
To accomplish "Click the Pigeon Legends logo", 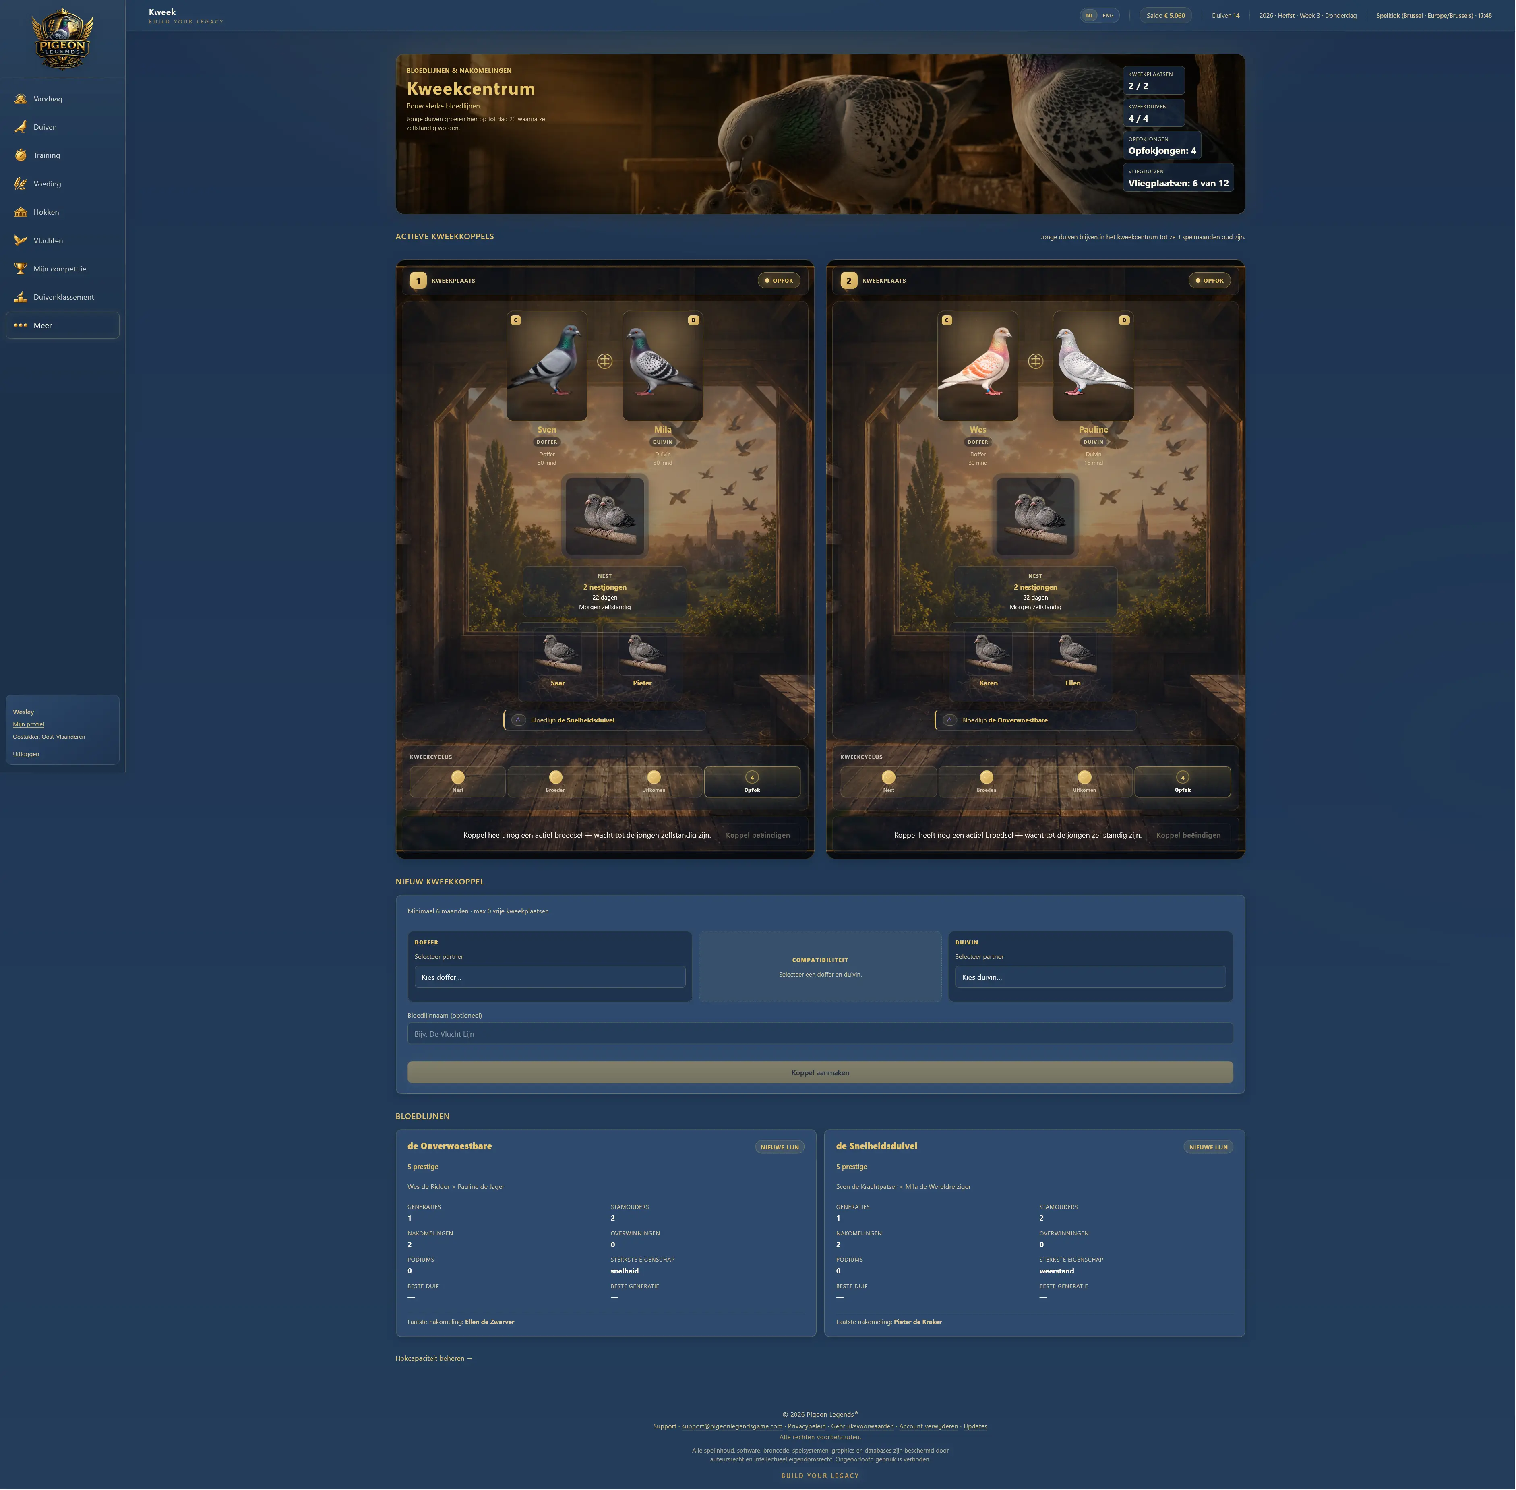I will (62, 38).
